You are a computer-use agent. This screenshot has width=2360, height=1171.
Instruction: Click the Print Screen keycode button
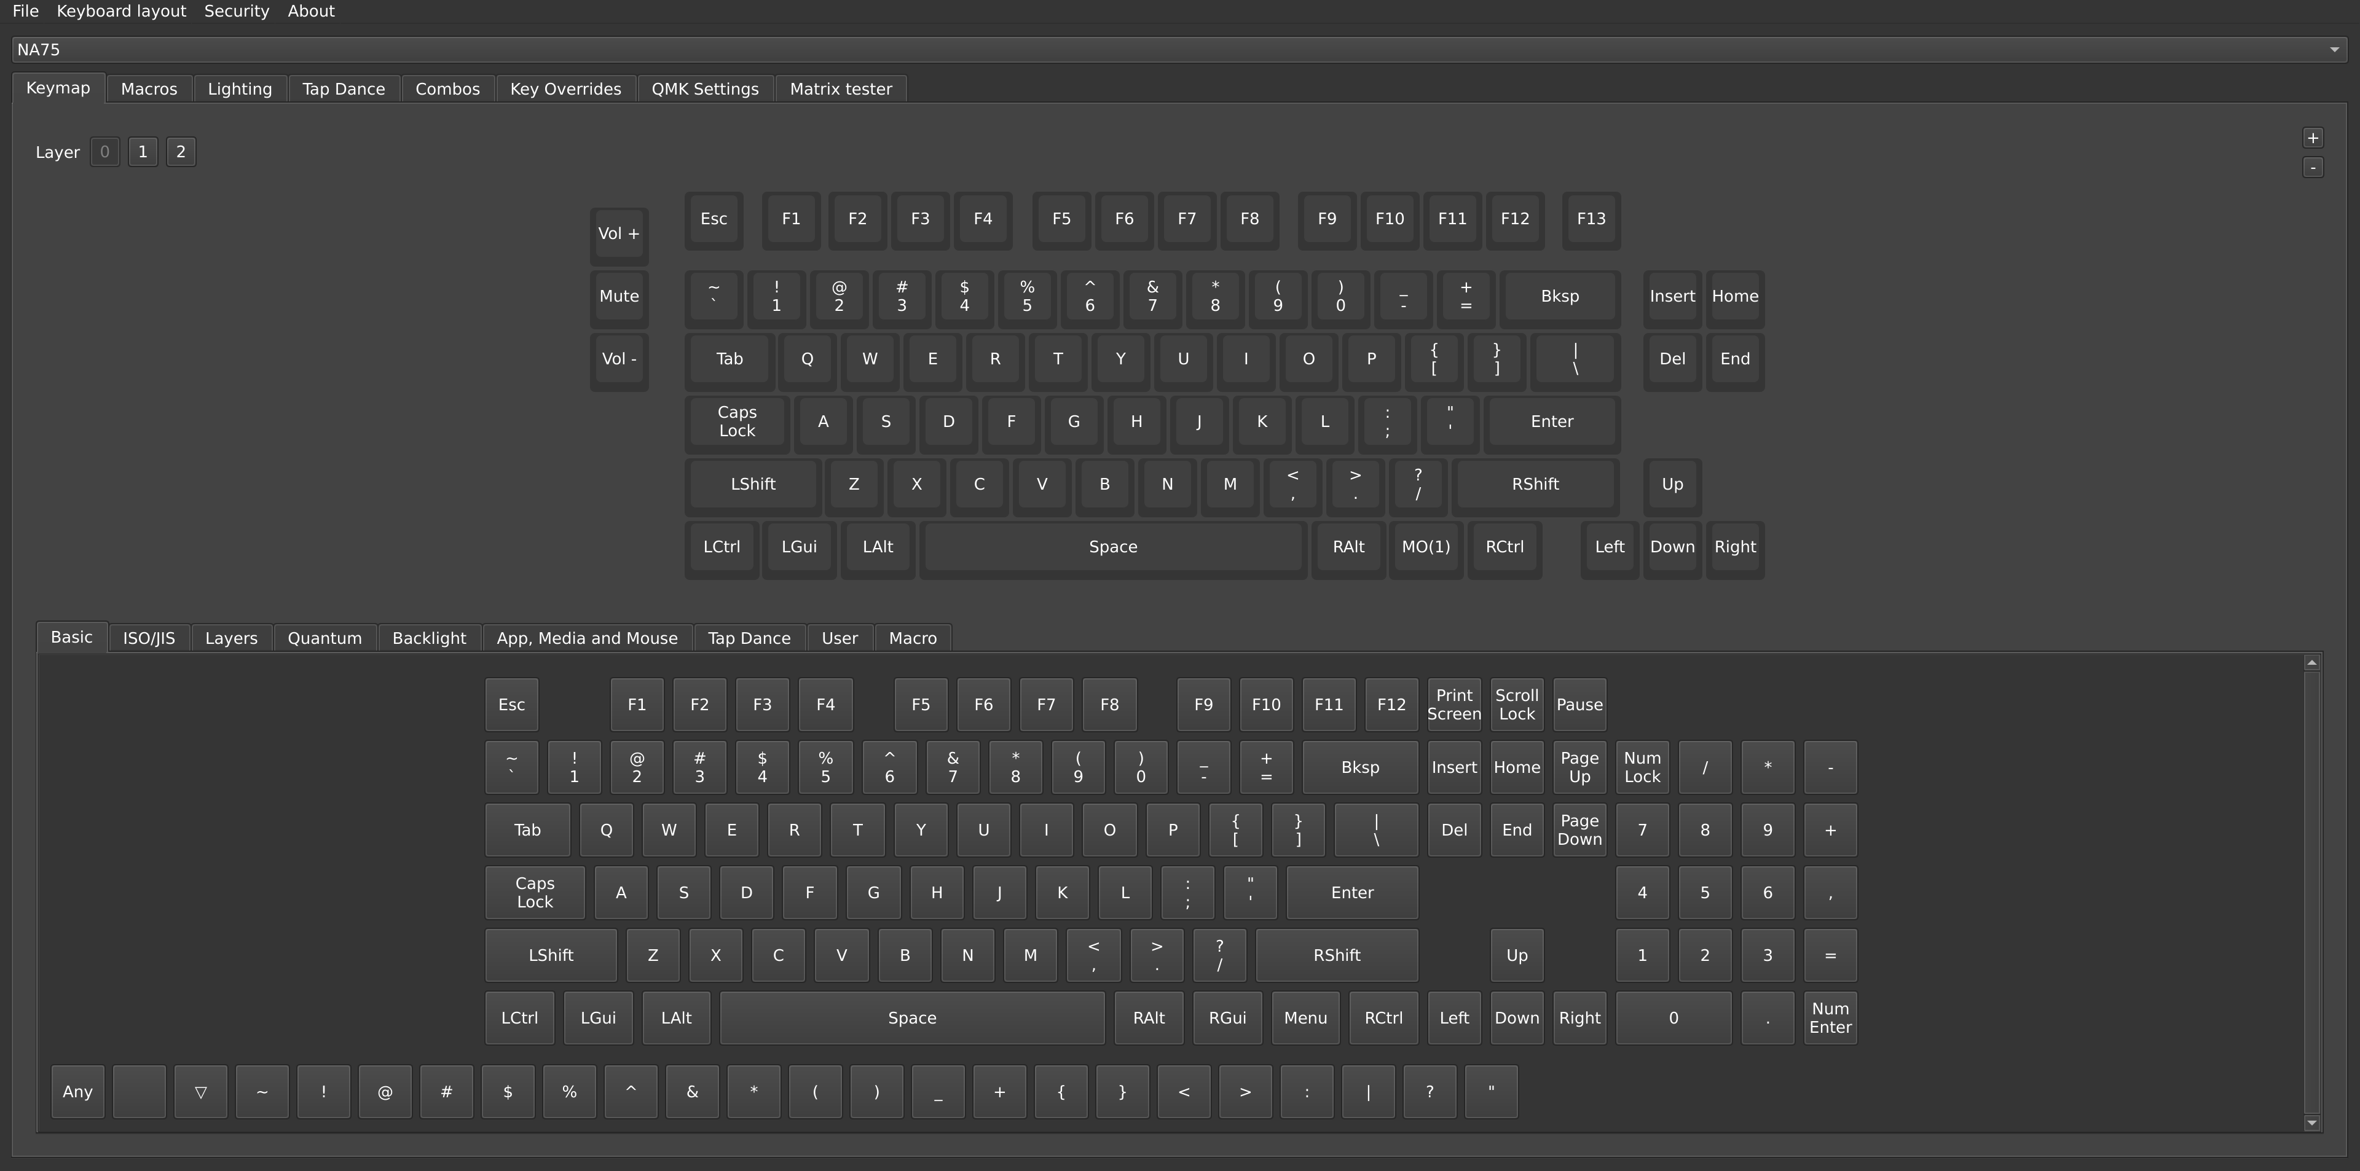pyautogui.click(x=1454, y=705)
